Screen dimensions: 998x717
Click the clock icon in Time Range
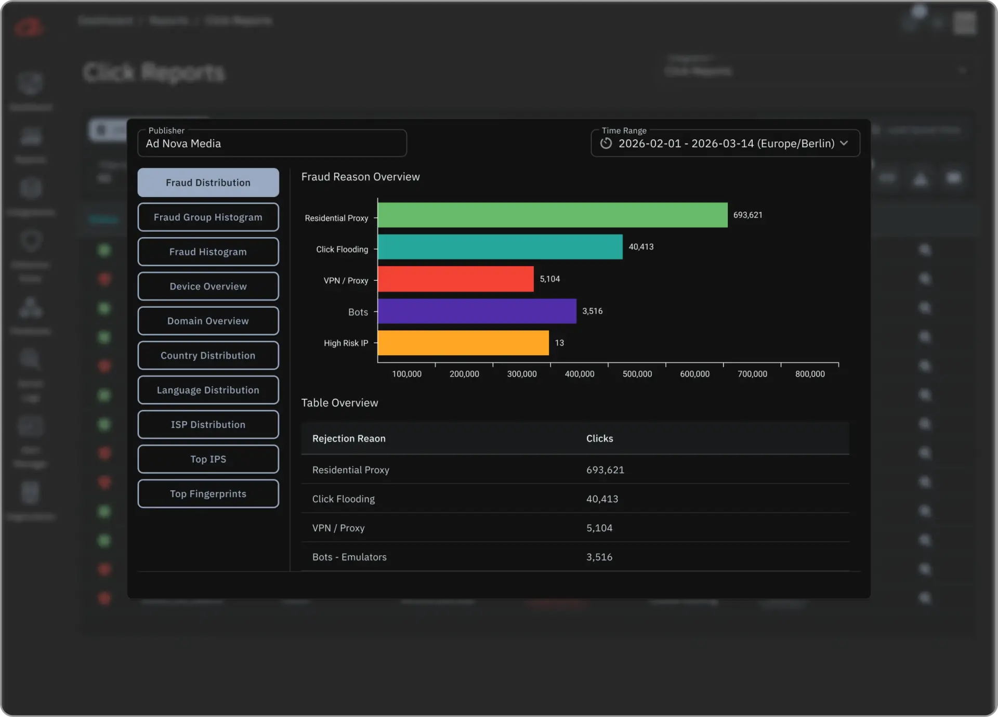[606, 144]
